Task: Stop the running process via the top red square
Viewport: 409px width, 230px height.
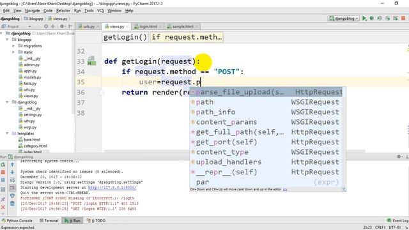Action: [403, 19]
